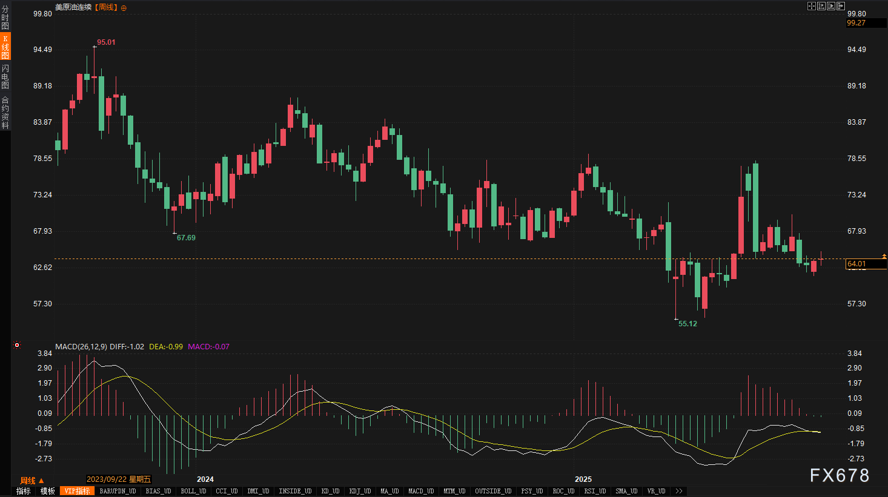This screenshot has height=497, width=888.
Task: Apply the BOLL_UD indicator
Action: click(x=193, y=491)
